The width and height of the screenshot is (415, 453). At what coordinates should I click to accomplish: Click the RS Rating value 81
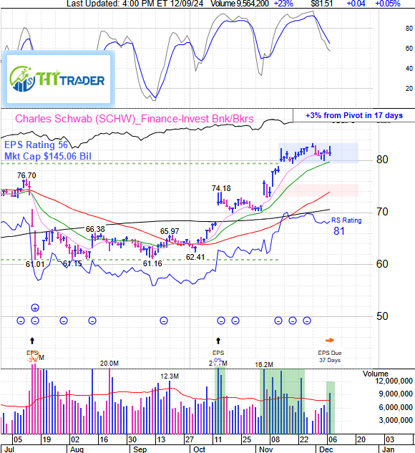coord(338,231)
